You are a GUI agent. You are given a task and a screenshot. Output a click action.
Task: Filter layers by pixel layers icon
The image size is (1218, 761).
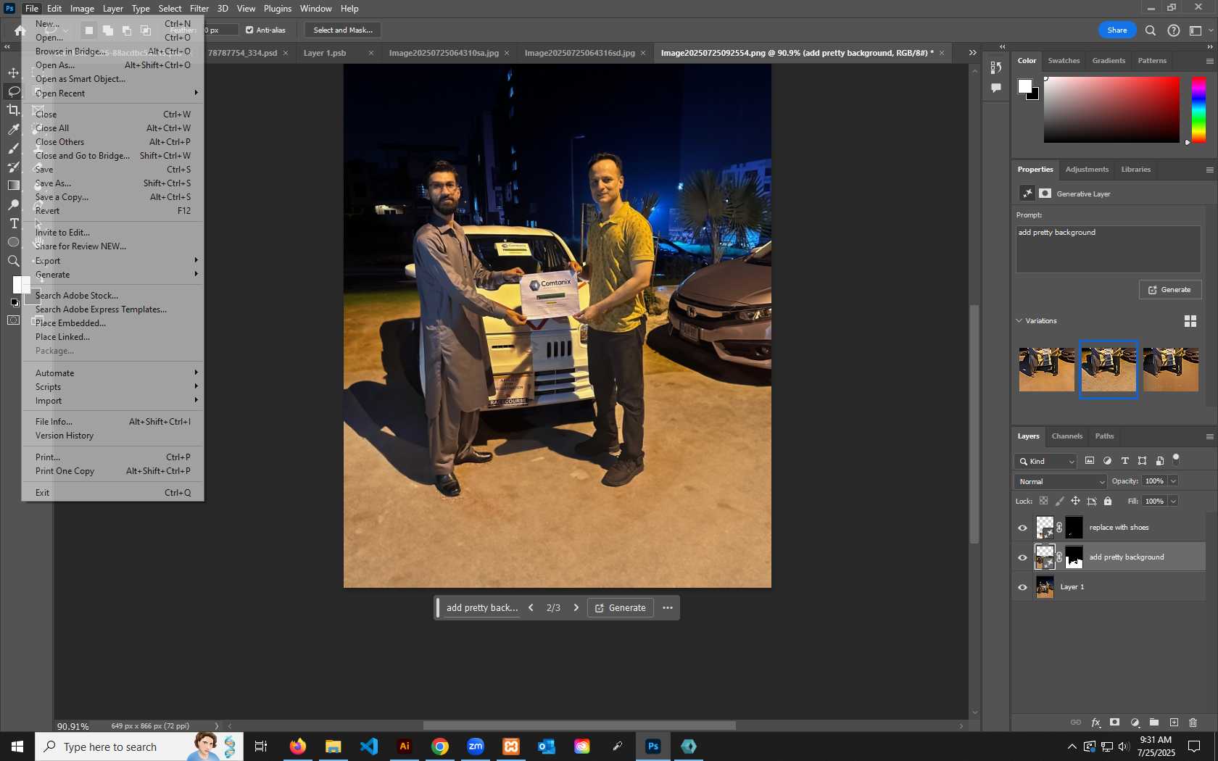(x=1090, y=461)
